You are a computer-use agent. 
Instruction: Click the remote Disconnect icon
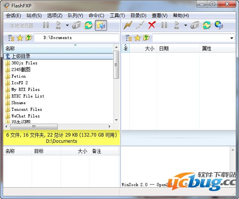(x=139, y=25)
